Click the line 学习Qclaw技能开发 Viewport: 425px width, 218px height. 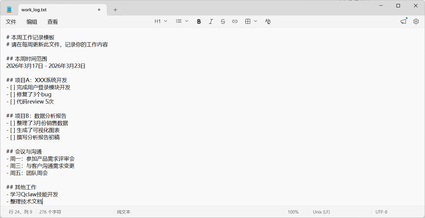(x=34, y=195)
